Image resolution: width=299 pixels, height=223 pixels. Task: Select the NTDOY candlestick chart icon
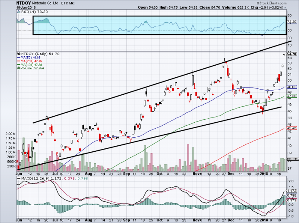coord(18,53)
